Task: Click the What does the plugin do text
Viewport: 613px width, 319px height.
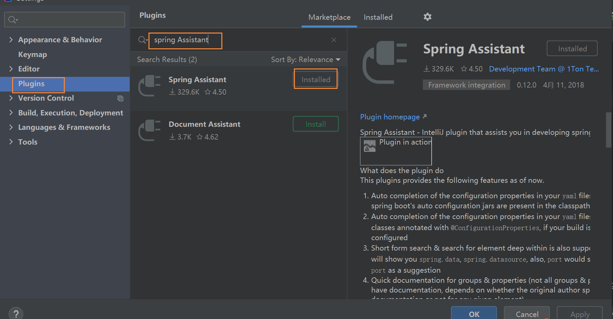Action: coord(402,170)
